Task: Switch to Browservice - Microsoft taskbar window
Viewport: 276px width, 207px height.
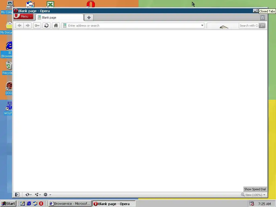Action: [x=70, y=204]
